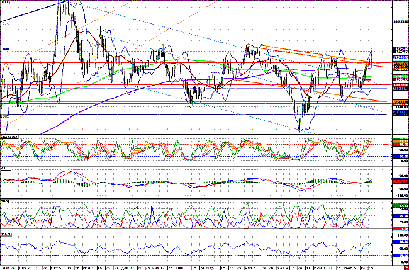Select the RSI panel label
This screenshot has width=409, height=270.
(5, 233)
